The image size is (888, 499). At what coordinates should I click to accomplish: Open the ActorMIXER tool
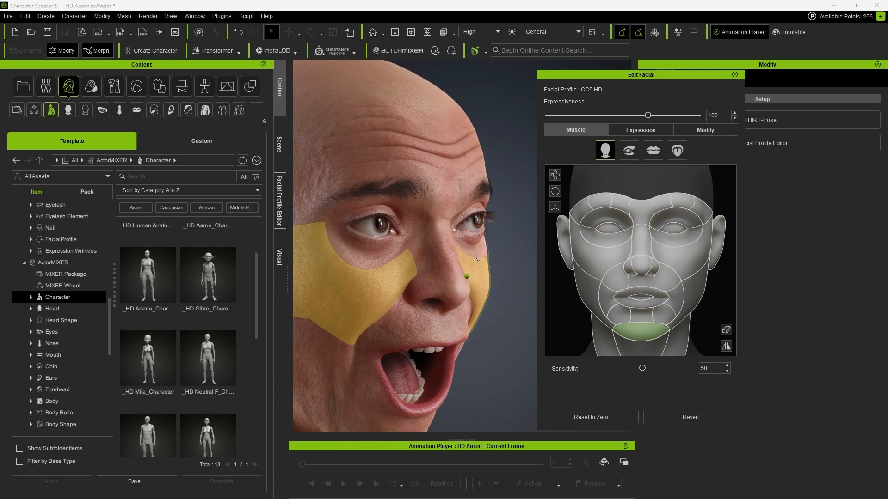398,50
